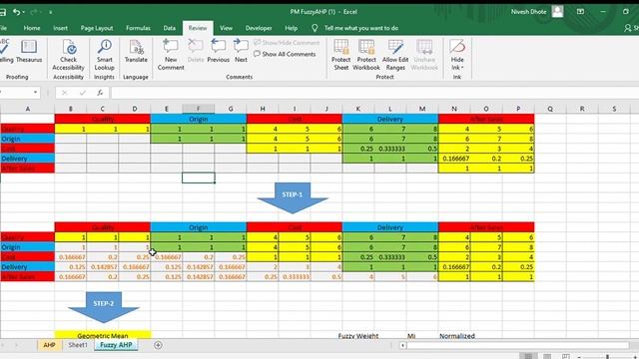Select the Fuzzy AHP sheet tab

click(116, 345)
